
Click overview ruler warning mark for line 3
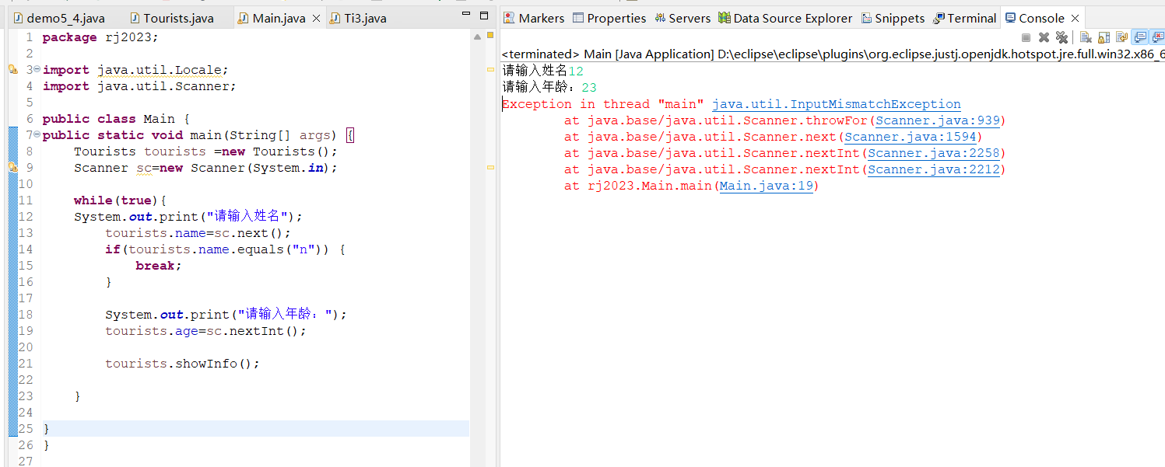pos(490,69)
